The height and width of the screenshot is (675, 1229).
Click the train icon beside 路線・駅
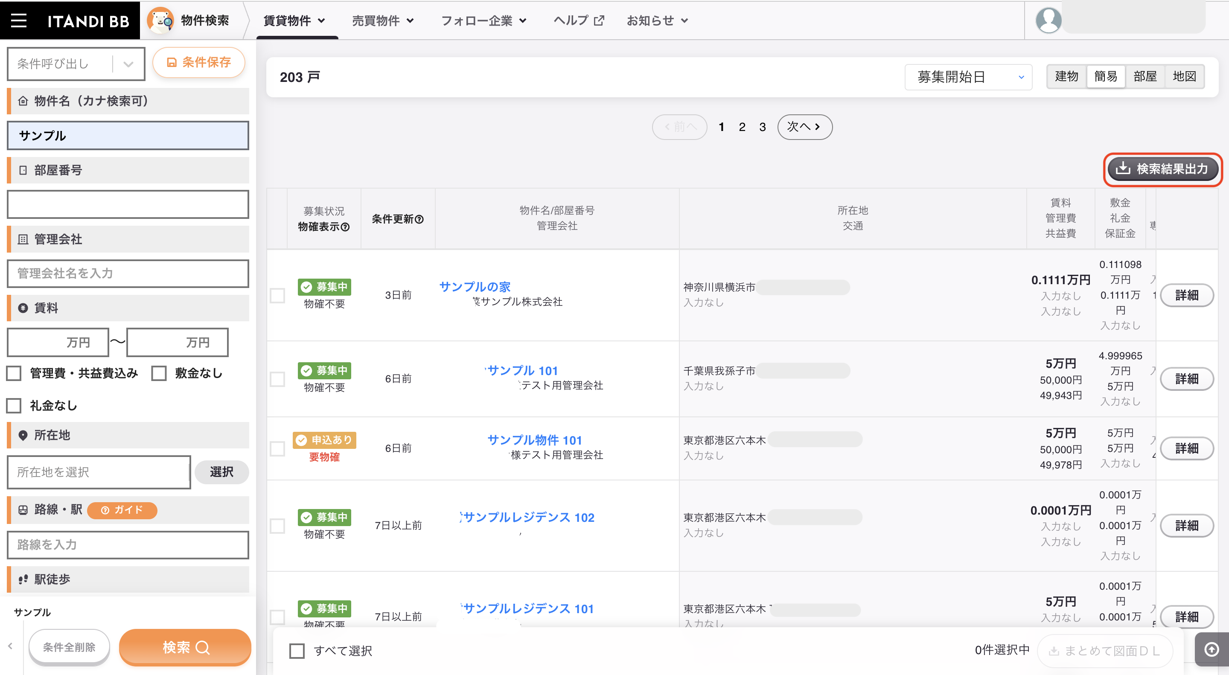[23, 510]
